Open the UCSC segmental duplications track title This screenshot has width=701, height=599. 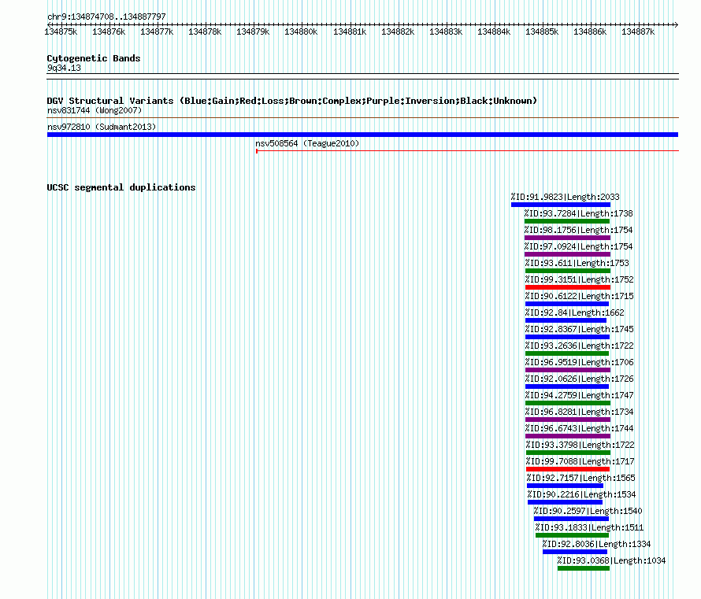[121, 187]
